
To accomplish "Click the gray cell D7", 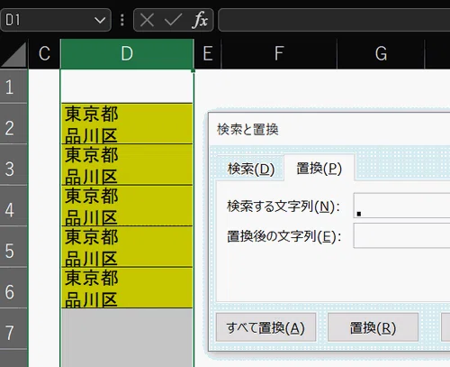I will 127,329.
